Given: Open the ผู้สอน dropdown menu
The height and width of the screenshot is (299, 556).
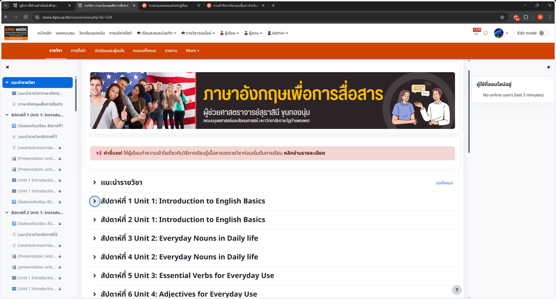Looking at the screenshot, I should pos(253,33).
